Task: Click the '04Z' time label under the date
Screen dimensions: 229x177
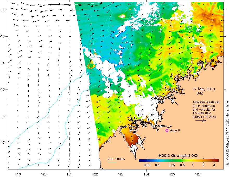Action: (200, 93)
